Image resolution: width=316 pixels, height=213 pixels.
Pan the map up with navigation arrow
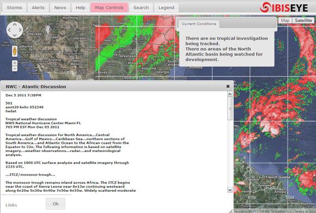(15, 25)
